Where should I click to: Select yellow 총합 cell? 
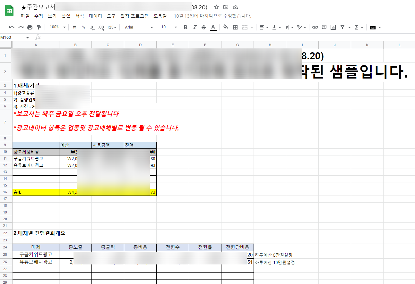click(x=36, y=192)
